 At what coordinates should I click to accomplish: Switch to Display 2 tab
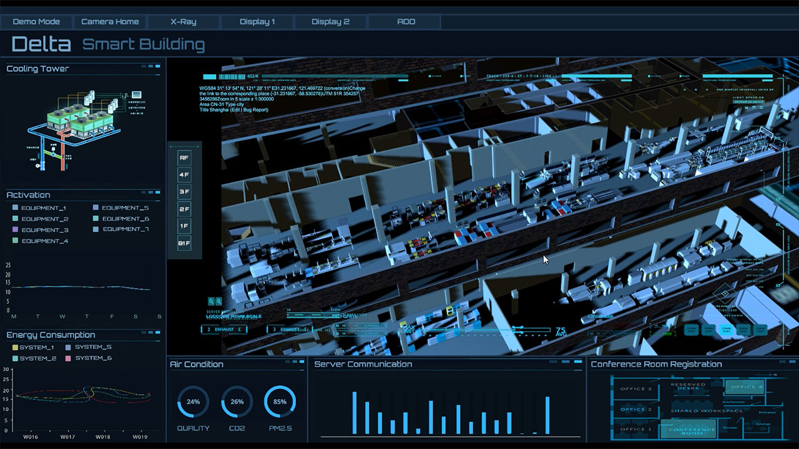(330, 22)
